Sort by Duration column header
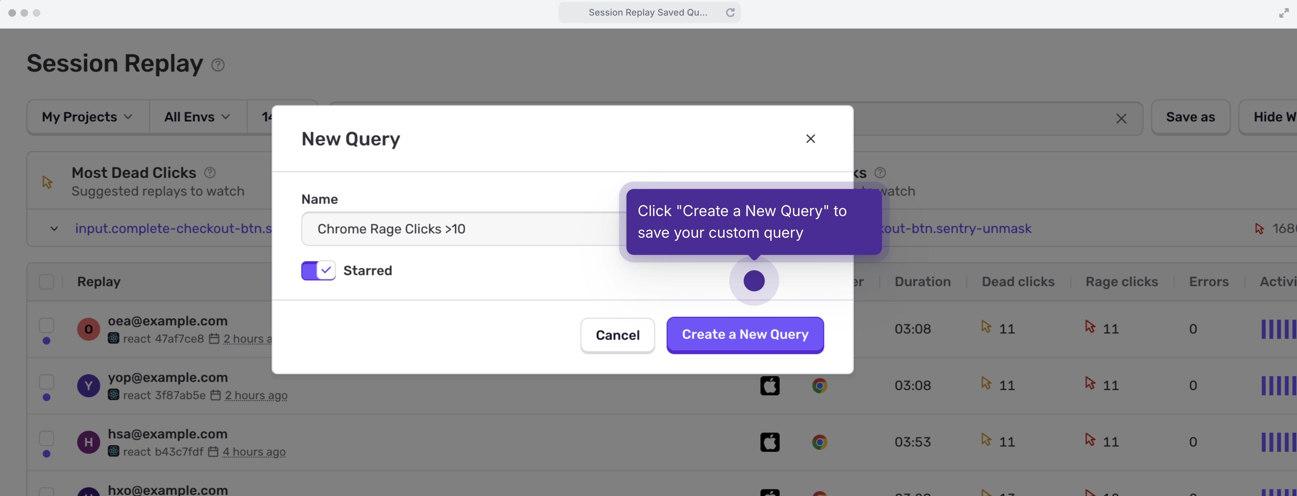Viewport: 1297px width, 496px height. [922, 281]
